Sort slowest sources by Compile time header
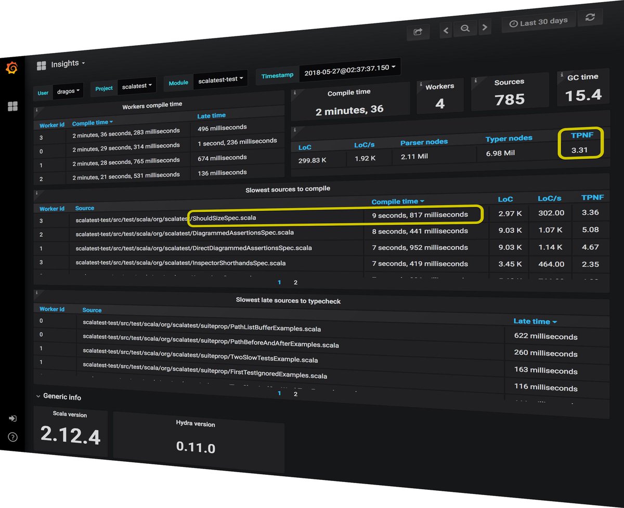 [x=398, y=202]
